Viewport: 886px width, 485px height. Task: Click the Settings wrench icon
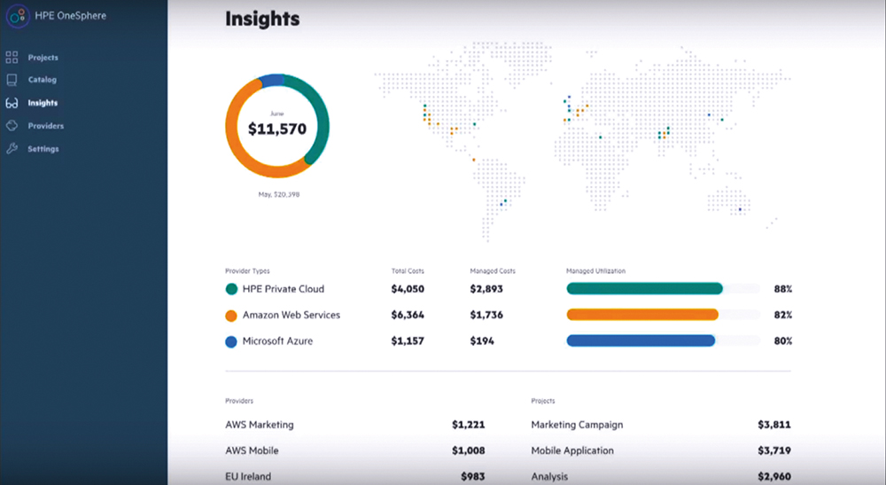[12, 149]
